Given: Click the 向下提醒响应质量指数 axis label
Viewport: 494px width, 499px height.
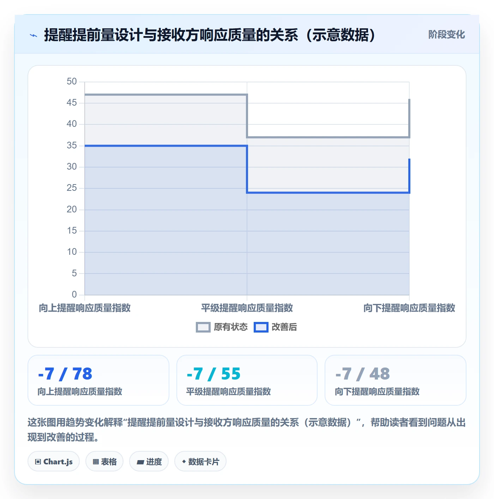Looking at the screenshot, I should (409, 308).
